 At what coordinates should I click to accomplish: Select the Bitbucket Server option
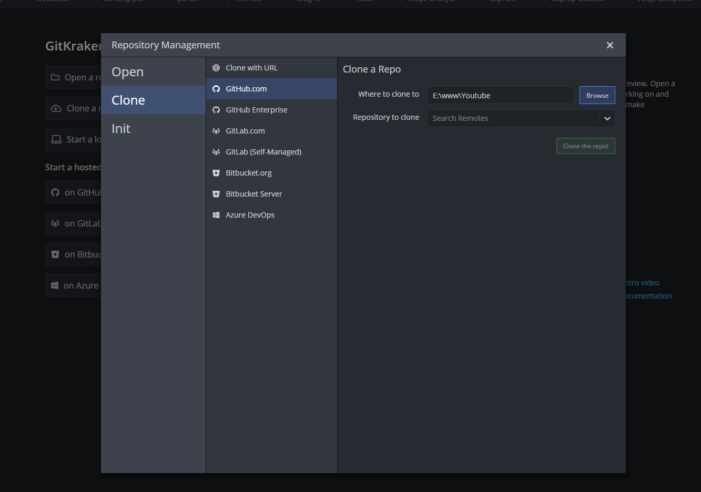point(271,194)
